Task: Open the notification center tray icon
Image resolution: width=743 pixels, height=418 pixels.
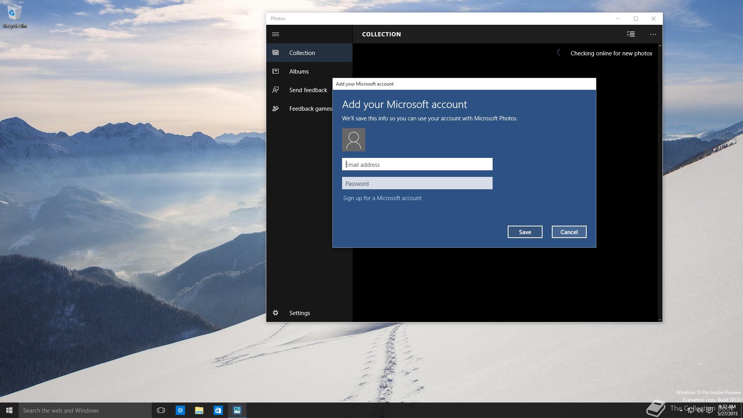Action: coord(709,410)
